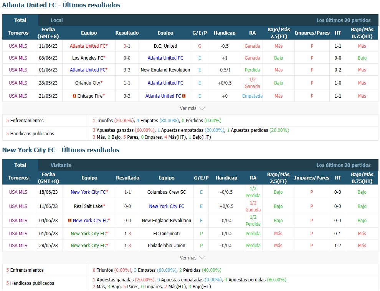
Task: Open 'Los últimos 20 partidos' in Atlanta United section
Action: [344, 20]
